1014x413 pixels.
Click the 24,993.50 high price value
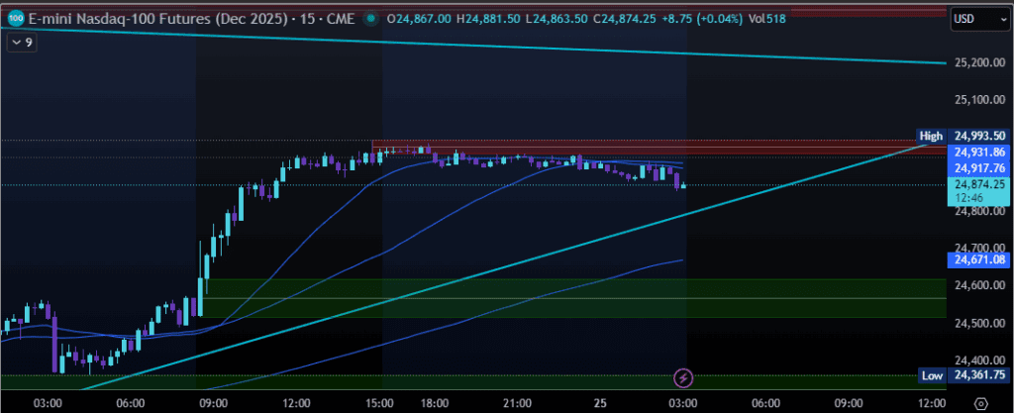pos(979,135)
